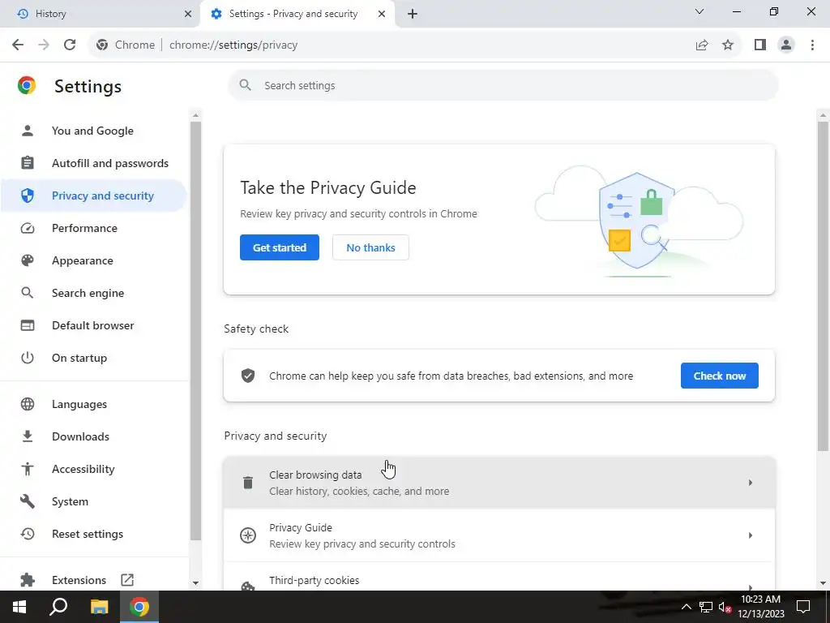Open a new tab with the plus button
This screenshot has width=830, height=623.
413,14
